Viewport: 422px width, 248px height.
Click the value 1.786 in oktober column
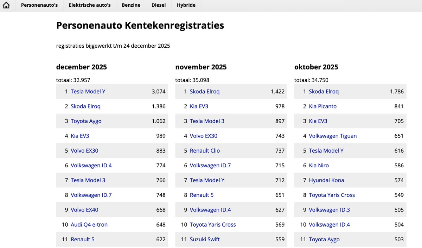pos(397,92)
